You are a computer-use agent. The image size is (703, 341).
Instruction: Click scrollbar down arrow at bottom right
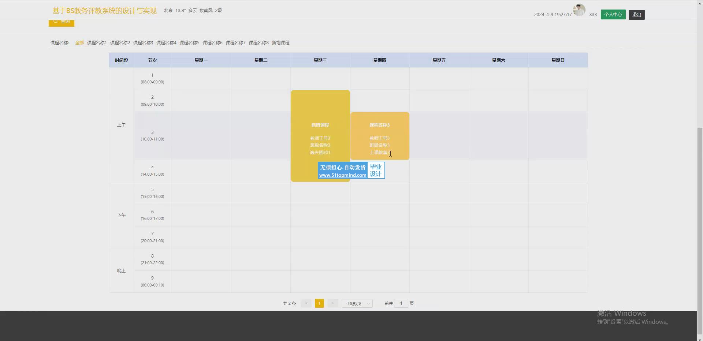700,339
